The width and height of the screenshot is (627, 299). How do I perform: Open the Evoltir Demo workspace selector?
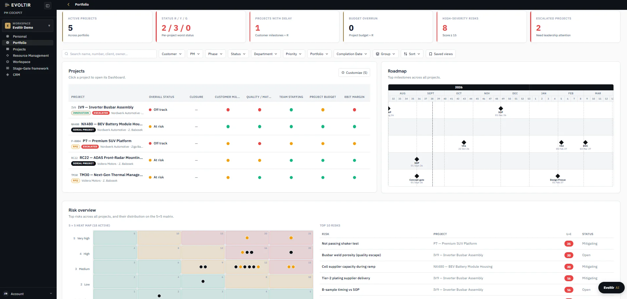(x=28, y=26)
